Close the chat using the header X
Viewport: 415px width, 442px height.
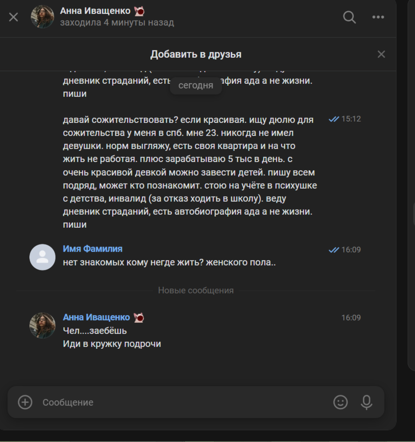pyautogui.click(x=13, y=17)
